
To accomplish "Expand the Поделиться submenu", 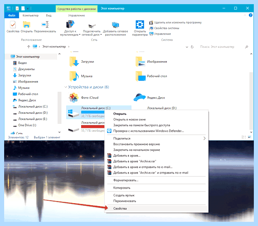I will (x=156, y=138).
